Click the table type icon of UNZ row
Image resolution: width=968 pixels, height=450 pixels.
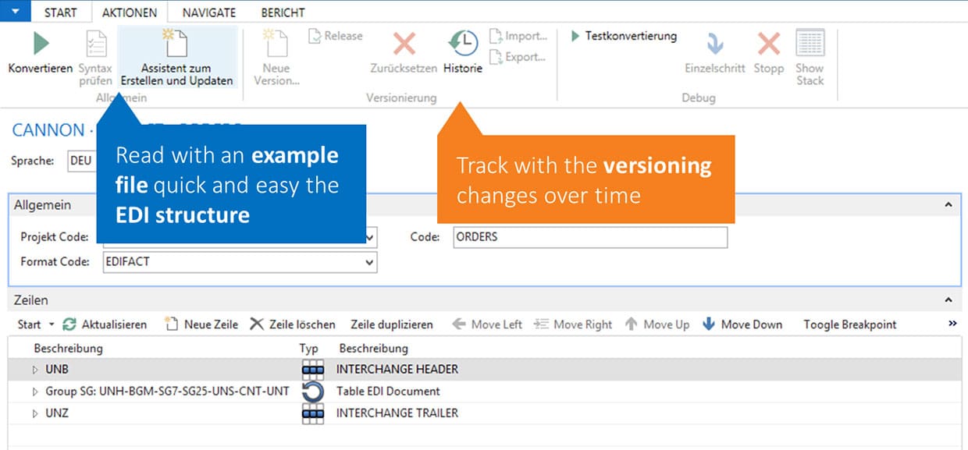click(313, 413)
